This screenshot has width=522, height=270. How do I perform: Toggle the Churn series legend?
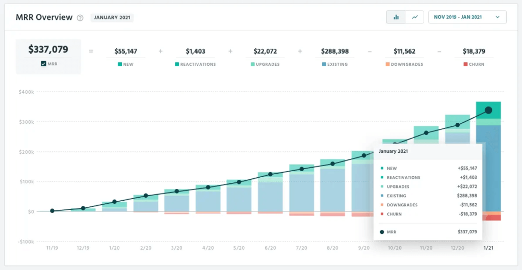pos(474,65)
